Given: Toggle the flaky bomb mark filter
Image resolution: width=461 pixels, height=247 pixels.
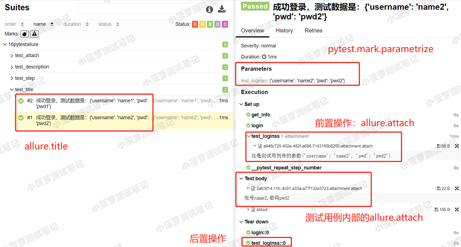Looking at the screenshot, I should pyautogui.click(x=25, y=34).
